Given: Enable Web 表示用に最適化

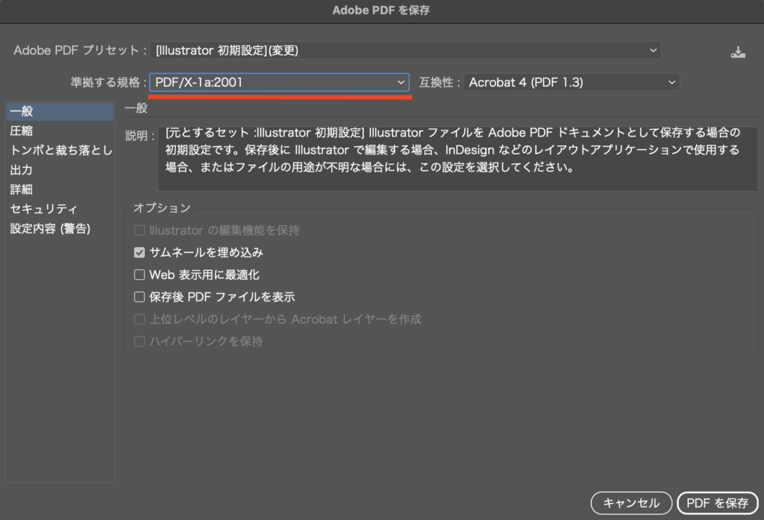Looking at the screenshot, I should 139,275.
